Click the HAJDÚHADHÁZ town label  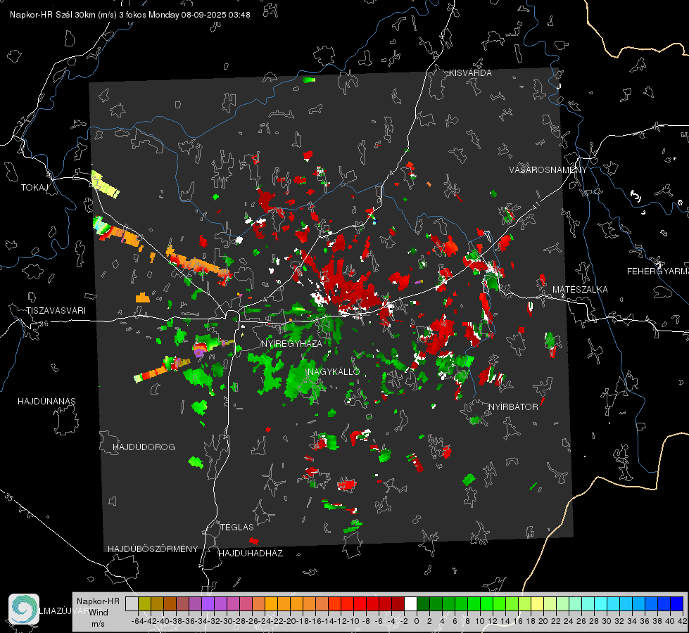(251, 553)
